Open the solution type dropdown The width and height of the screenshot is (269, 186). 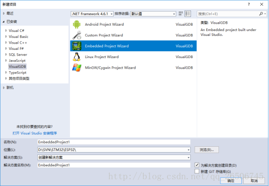114,157
